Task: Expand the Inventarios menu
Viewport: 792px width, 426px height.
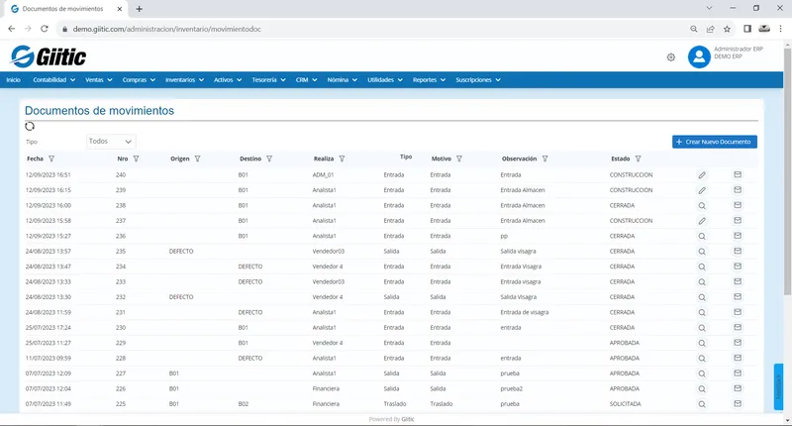Action: (184, 80)
